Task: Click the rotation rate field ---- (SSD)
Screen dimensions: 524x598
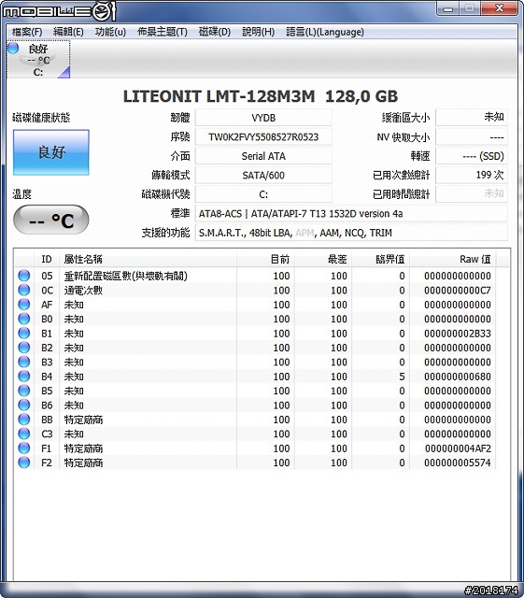Action: point(472,156)
